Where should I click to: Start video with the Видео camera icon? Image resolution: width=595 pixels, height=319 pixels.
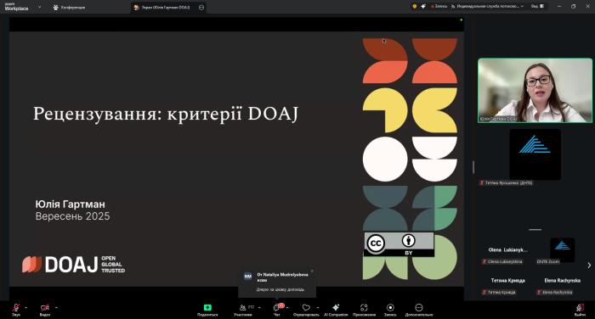[x=45, y=307]
